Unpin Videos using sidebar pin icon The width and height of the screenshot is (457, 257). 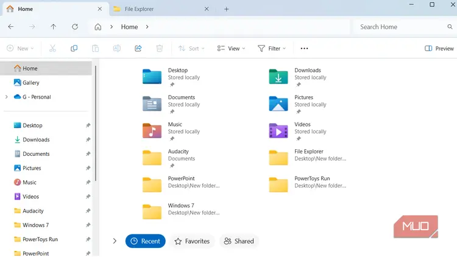click(x=88, y=197)
